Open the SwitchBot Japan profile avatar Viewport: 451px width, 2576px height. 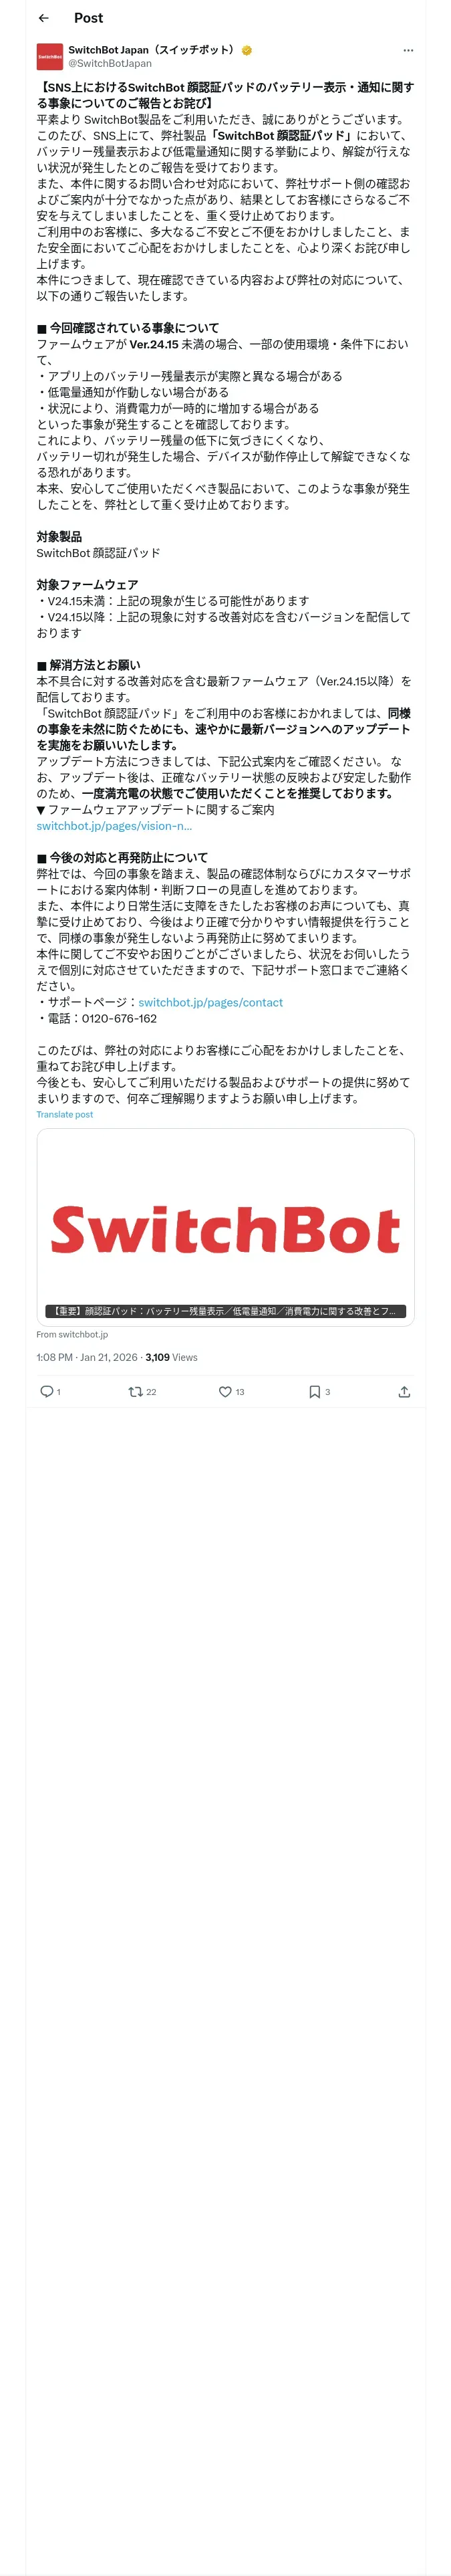[50, 56]
